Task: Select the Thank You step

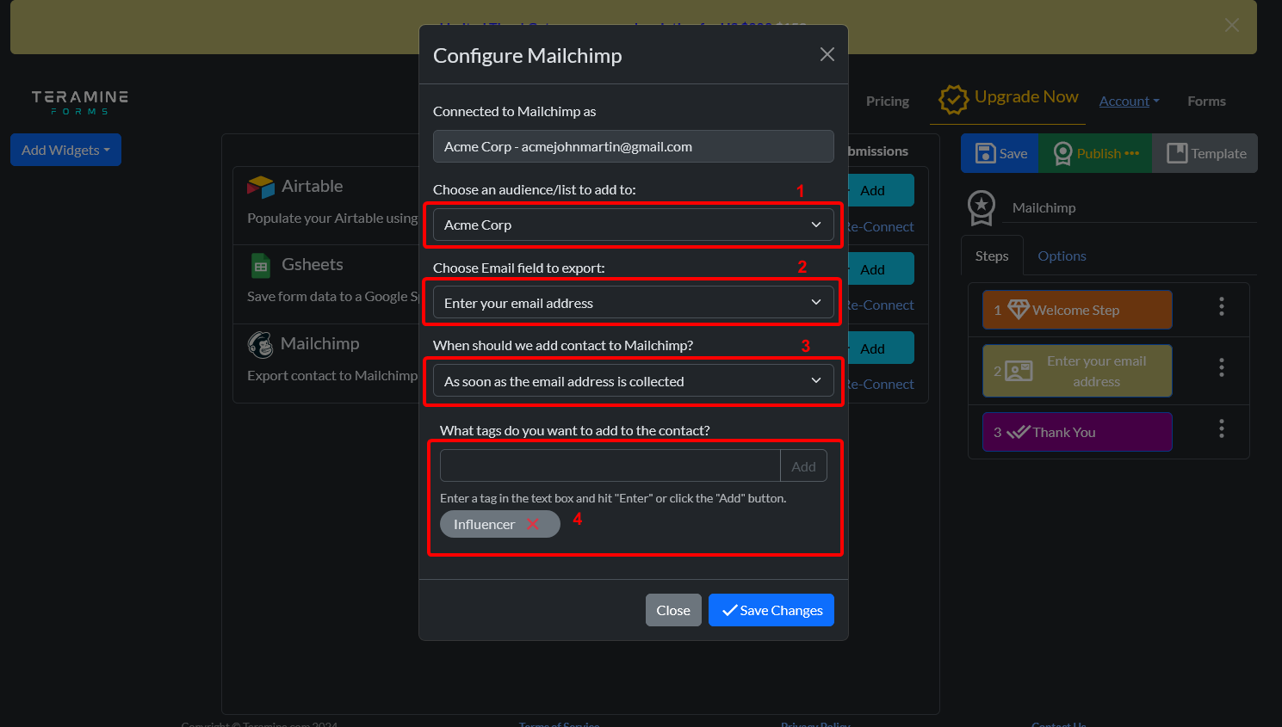Action: click(x=1077, y=432)
